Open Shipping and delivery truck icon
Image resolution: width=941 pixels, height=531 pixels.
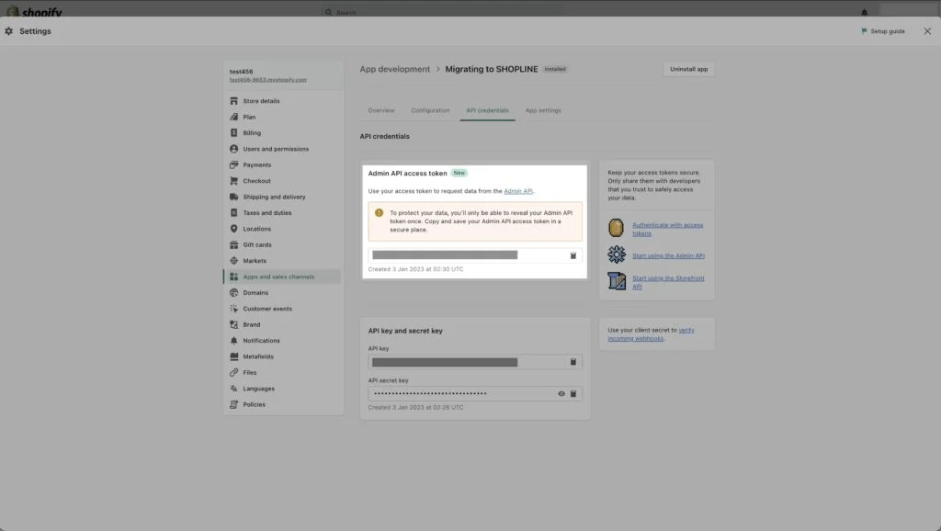coord(233,197)
